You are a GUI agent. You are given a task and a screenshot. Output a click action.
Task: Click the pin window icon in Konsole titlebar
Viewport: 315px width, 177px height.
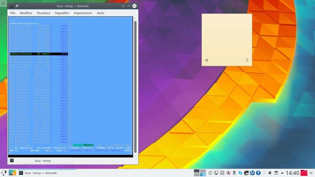tap(17, 6)
